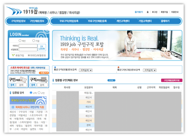This screenshot has width=188, height=137.
Task: Open 개인고객센터 menu
Action: click(123, 21)
